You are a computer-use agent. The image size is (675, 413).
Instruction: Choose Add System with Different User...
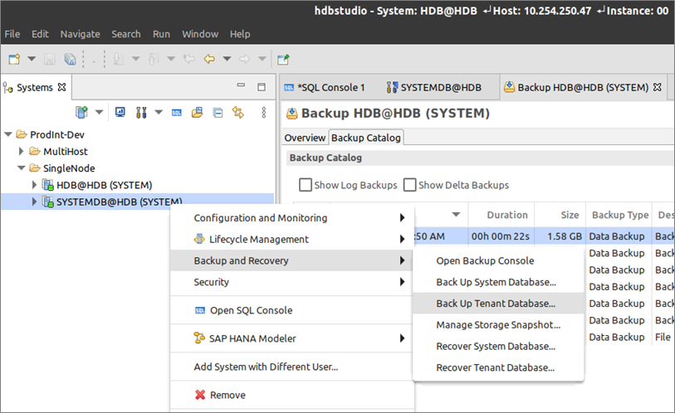pos(292,367)
